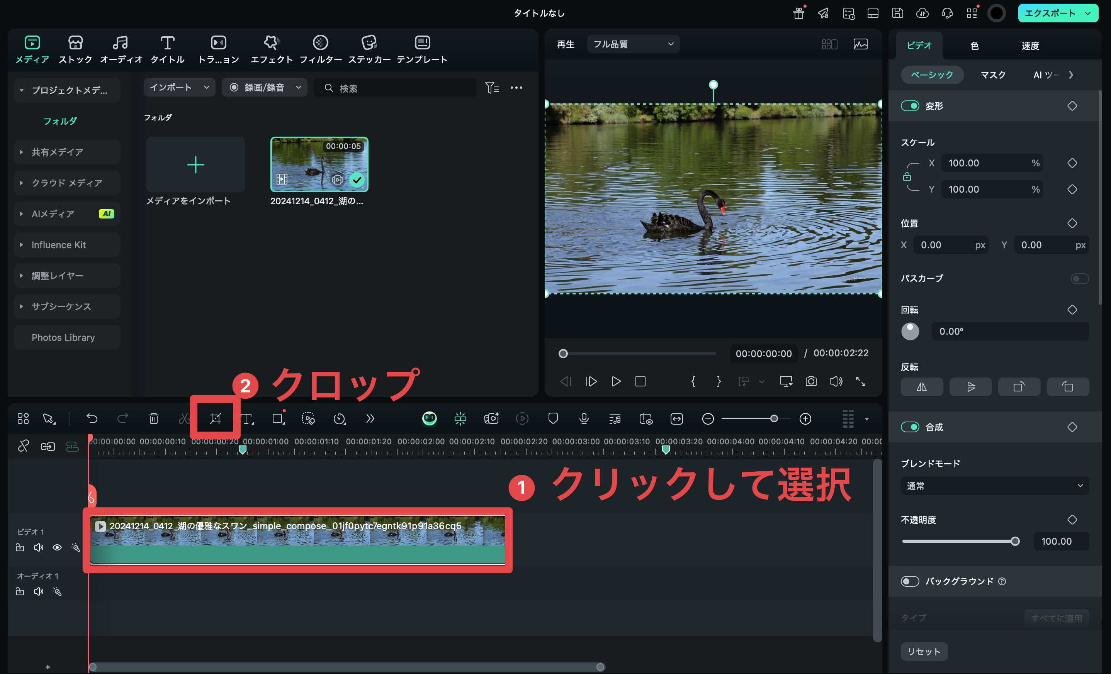This screenshot has height=674, width=1111.
Task: Open the 録画/録音 dropdown
Action: click(x=264, y=87)
